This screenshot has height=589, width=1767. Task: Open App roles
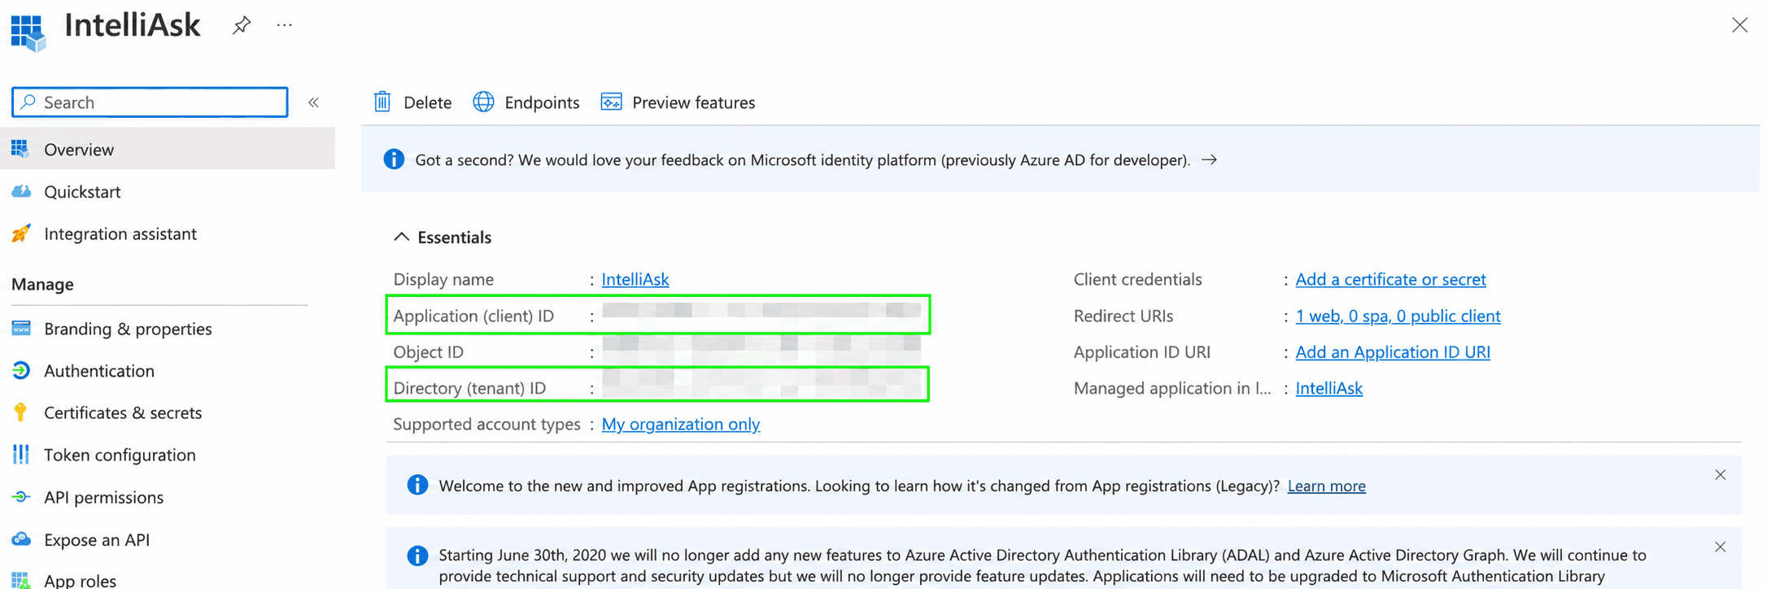coord(80,580)
